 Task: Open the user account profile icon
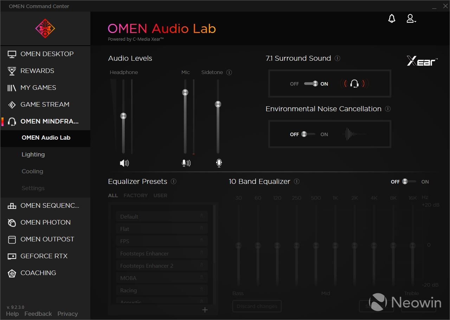[411, 19]
